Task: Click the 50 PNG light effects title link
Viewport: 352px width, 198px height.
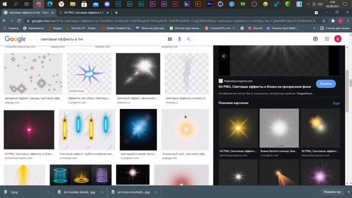Action: pos(265,87)
